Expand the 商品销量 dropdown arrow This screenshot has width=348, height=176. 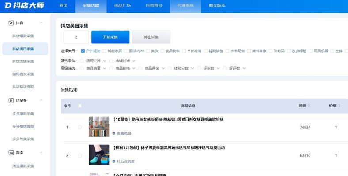coord(105,68)
